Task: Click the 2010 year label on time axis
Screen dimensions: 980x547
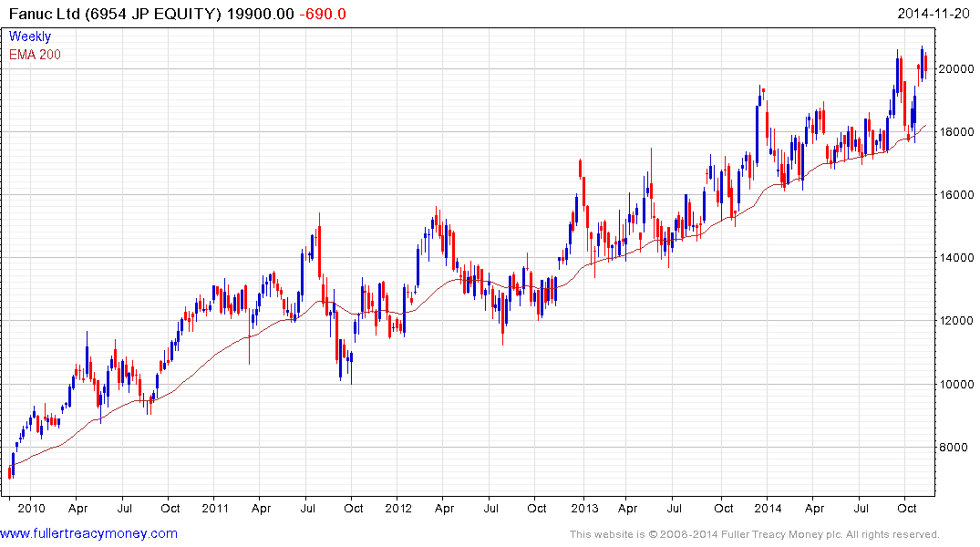Action: point(31,508)
